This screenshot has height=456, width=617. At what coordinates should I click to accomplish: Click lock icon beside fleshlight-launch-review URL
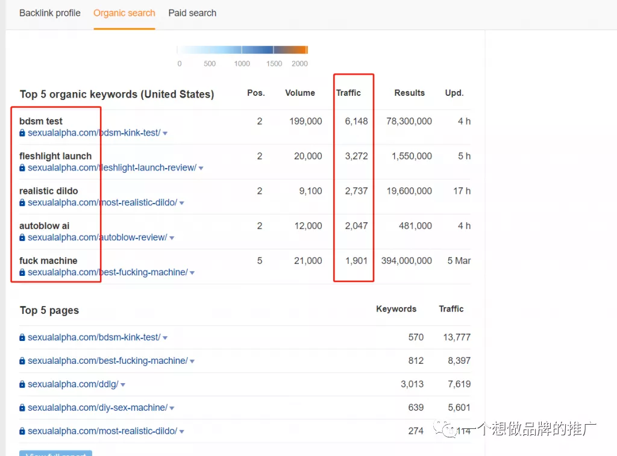[22, 168]
